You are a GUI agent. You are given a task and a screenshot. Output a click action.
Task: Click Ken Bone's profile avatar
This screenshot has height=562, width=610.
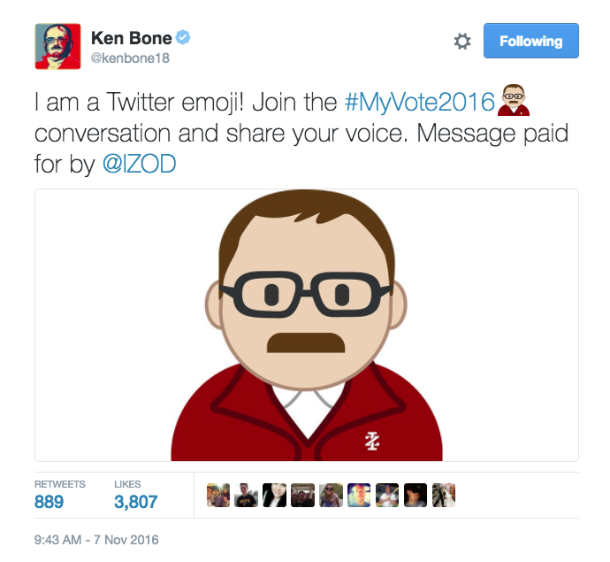point(57,46)
